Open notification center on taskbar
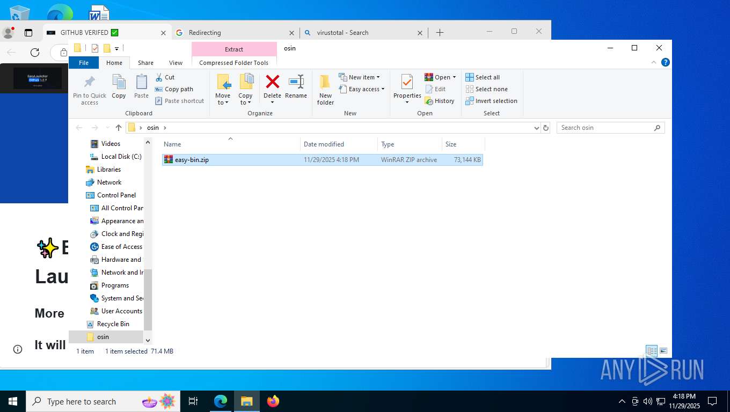This screenshot has height=412, width=730. pos(712,401)
